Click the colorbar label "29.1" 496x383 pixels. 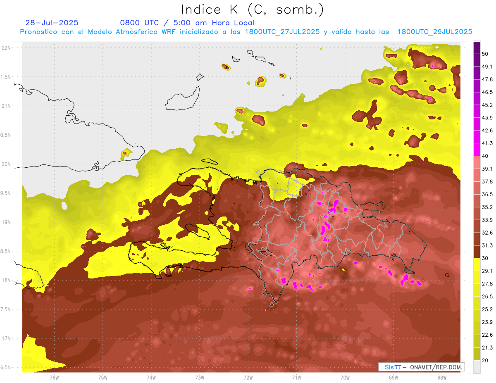(x=487, y=271)
